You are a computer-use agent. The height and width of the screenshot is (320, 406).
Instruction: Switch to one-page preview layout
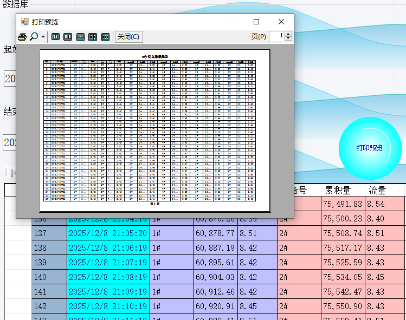tap(55, 37)
